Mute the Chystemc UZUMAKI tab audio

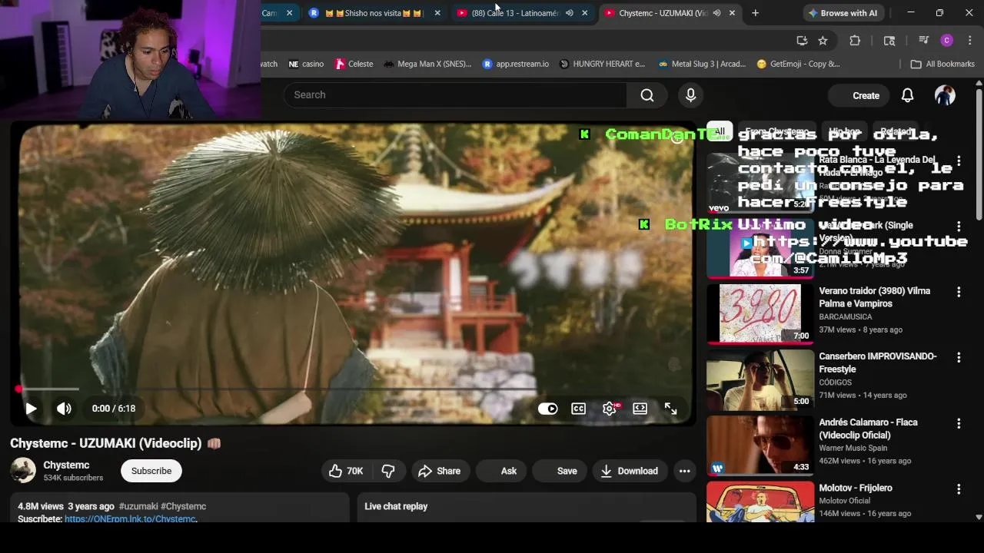716,13
